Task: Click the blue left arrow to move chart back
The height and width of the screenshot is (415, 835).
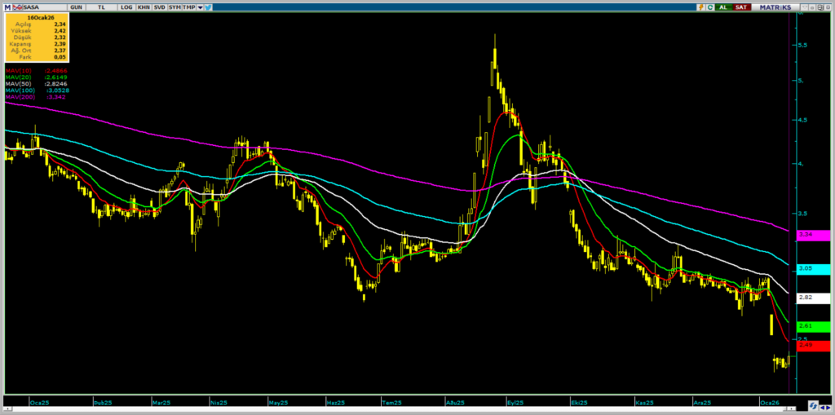Action: click(823, 408)
